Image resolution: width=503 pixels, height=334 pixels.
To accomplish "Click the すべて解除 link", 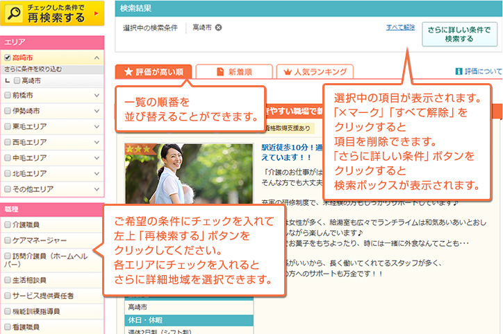I will click(400, 28).
